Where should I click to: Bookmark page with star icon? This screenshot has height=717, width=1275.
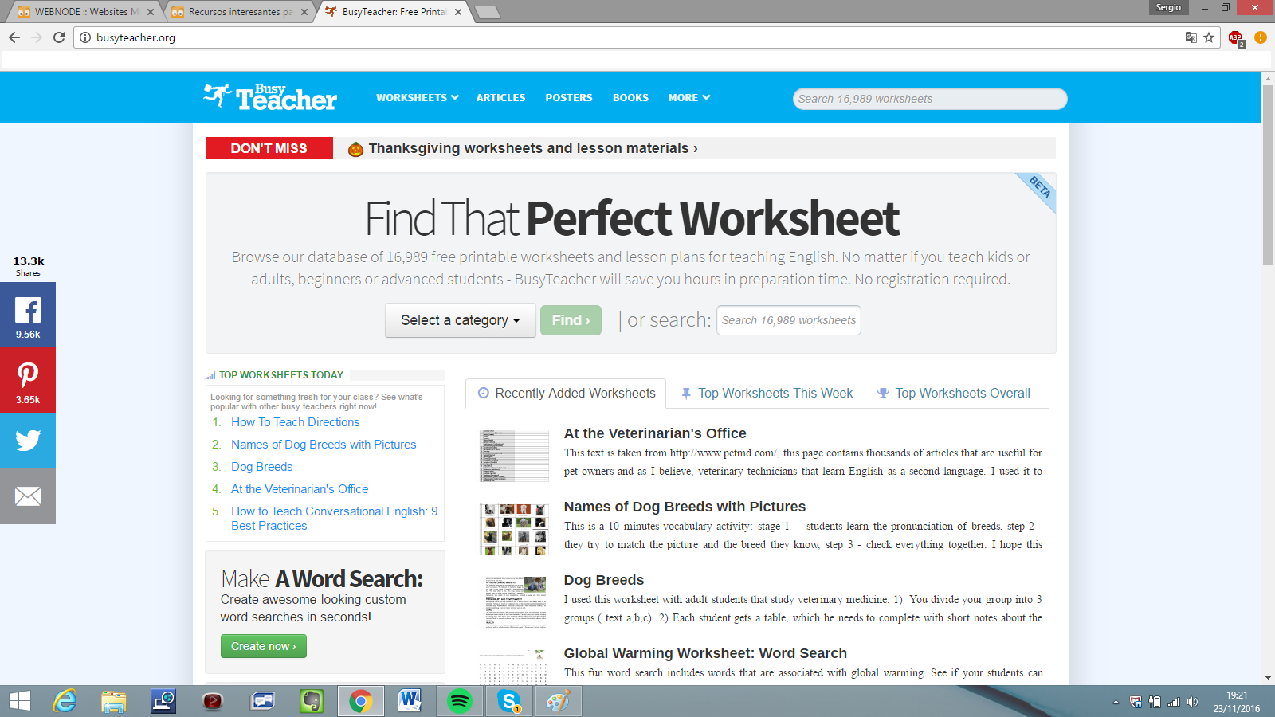1209,37
